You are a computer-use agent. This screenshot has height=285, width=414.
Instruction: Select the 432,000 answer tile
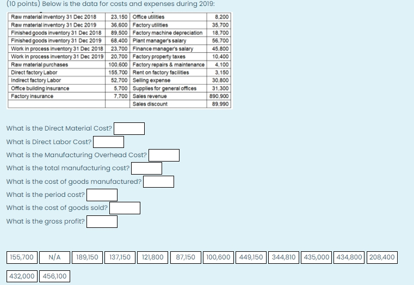(22, 276)
